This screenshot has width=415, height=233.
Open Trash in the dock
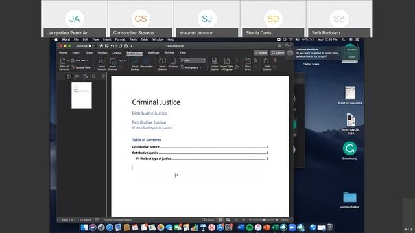click(x=330, y=227)
